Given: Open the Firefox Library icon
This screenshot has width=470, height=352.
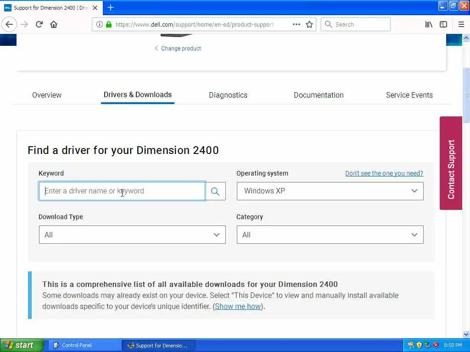Looking at the screenshot, I should pos(429,24).
